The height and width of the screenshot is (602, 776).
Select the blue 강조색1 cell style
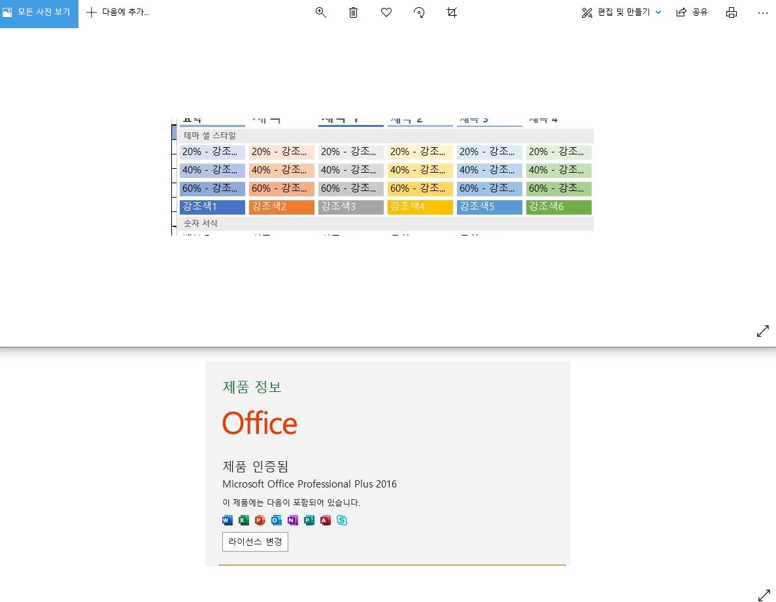click(x=212, y=207)
